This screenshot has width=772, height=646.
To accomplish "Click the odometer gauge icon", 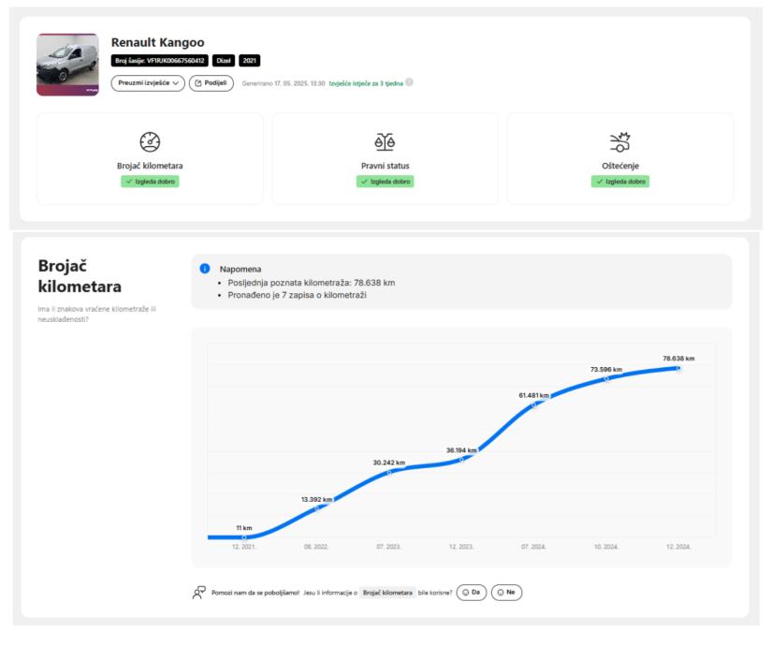I will point(150,142).
